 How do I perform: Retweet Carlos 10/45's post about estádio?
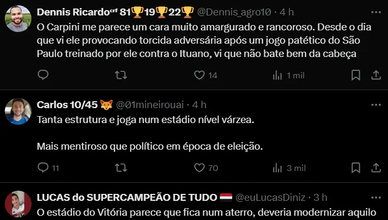click(x=121, y=168)
